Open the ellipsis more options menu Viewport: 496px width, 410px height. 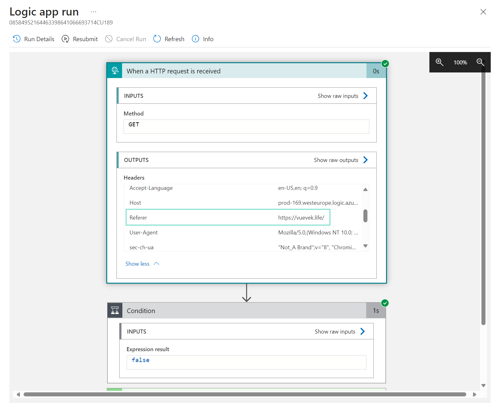tap(94, 12)
